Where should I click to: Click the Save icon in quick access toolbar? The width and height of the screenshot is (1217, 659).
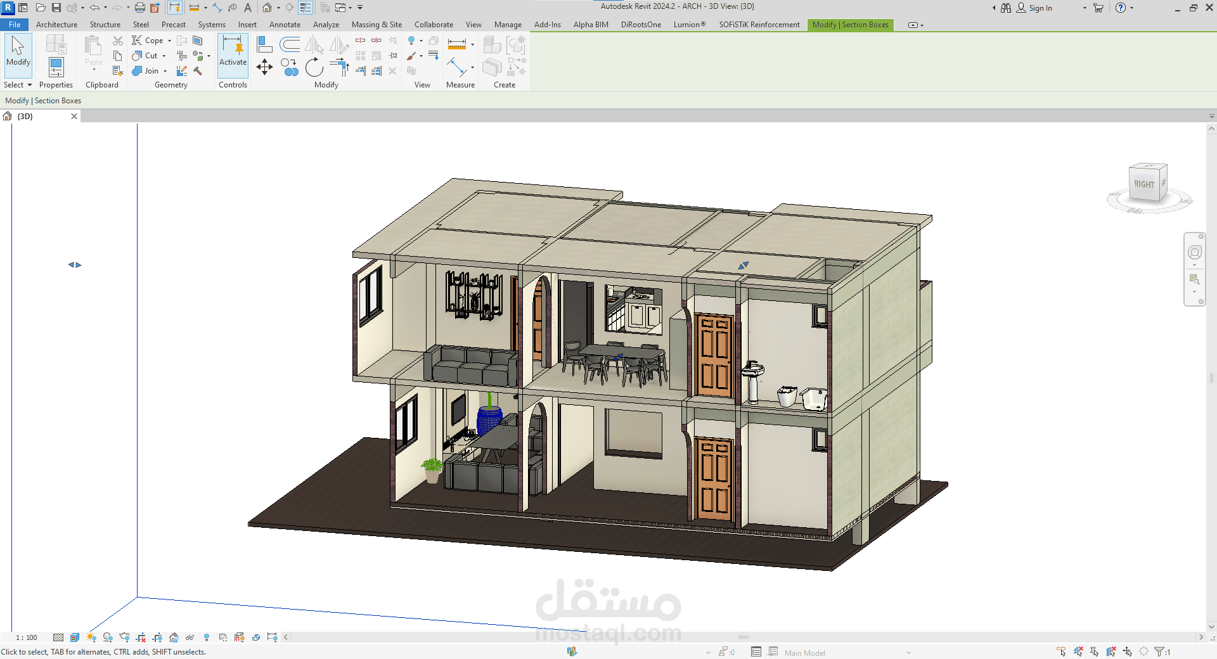tap(56, 8)
